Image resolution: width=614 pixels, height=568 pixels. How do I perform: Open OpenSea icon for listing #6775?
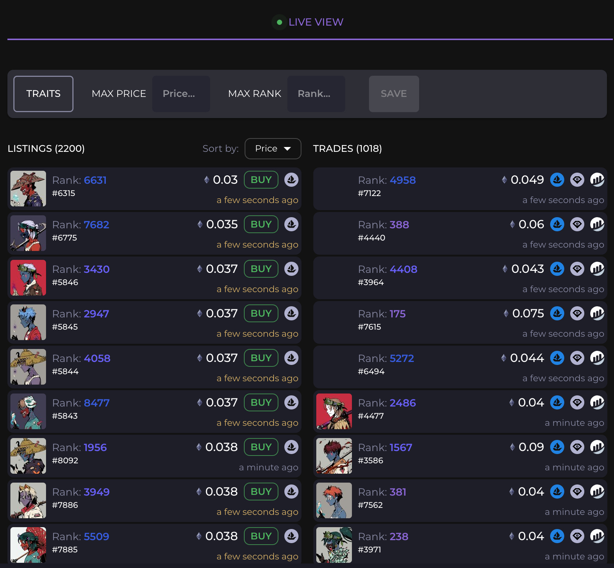[x=291, y=224]
